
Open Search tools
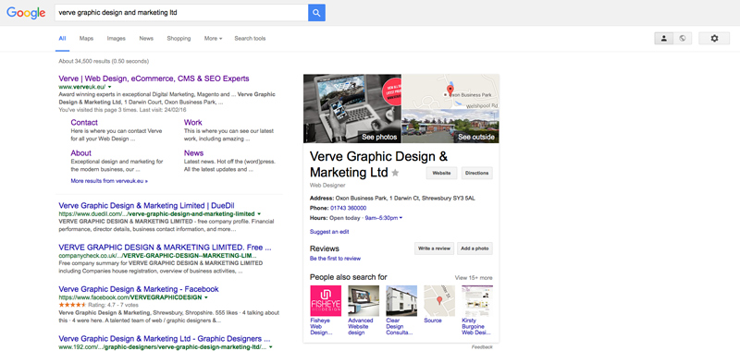(x=250, y=39)
